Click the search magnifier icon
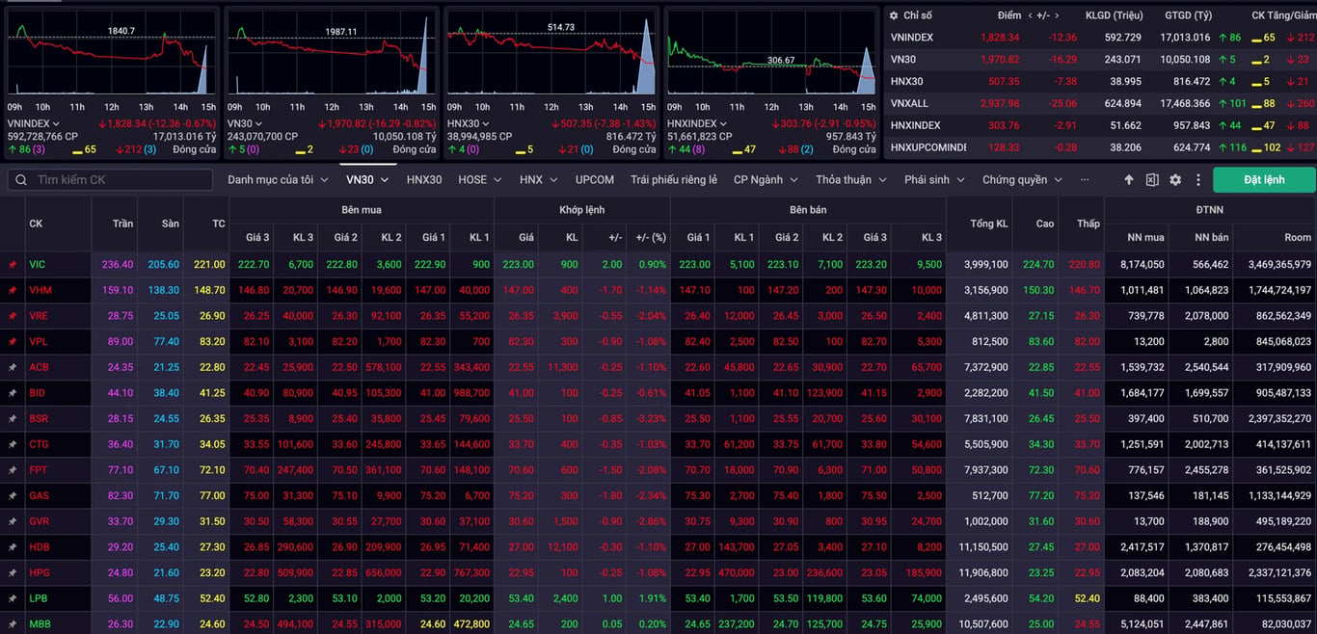The width and height of the screenshot is (1317, 634). [x=21, y=180]
